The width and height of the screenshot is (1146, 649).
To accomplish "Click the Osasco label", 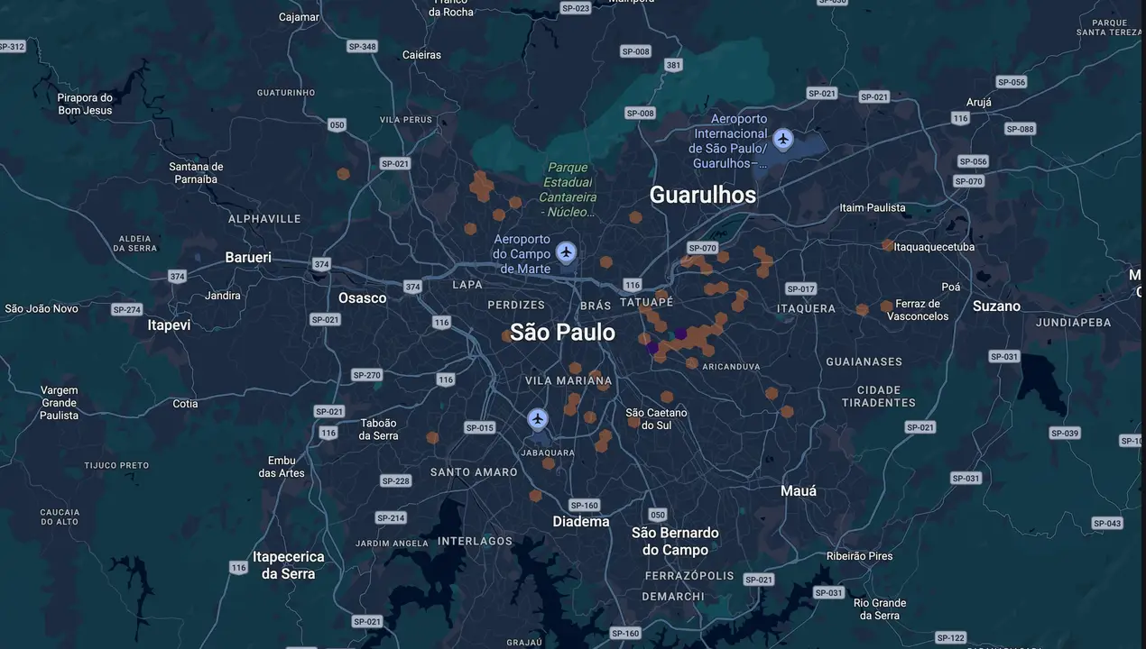I will [x=362, y=297].
